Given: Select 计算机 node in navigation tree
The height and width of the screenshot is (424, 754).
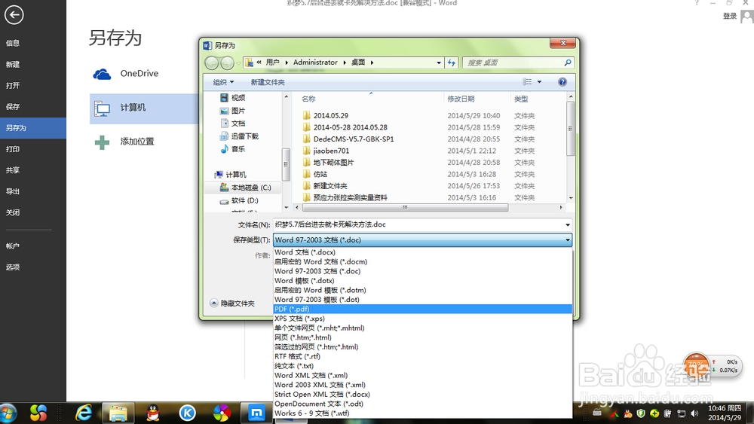Looking at the screenshot, I should [x=231, y=174].
